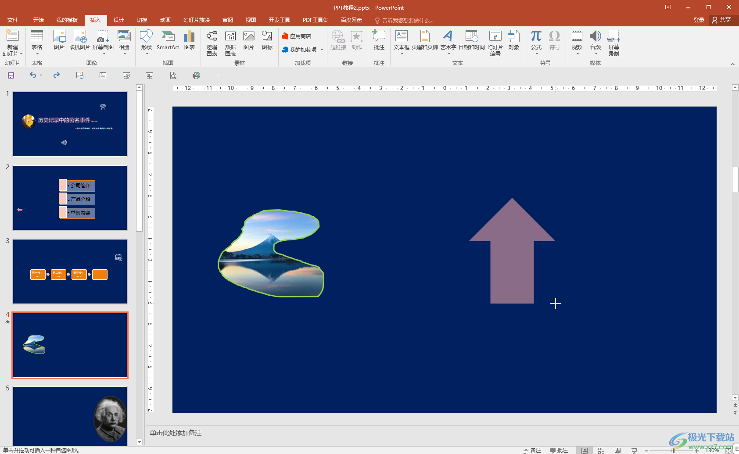The image size is (739, 454).
Task: Select slide 3 thumbnail with orange steps
Action: tap(70, 272)
